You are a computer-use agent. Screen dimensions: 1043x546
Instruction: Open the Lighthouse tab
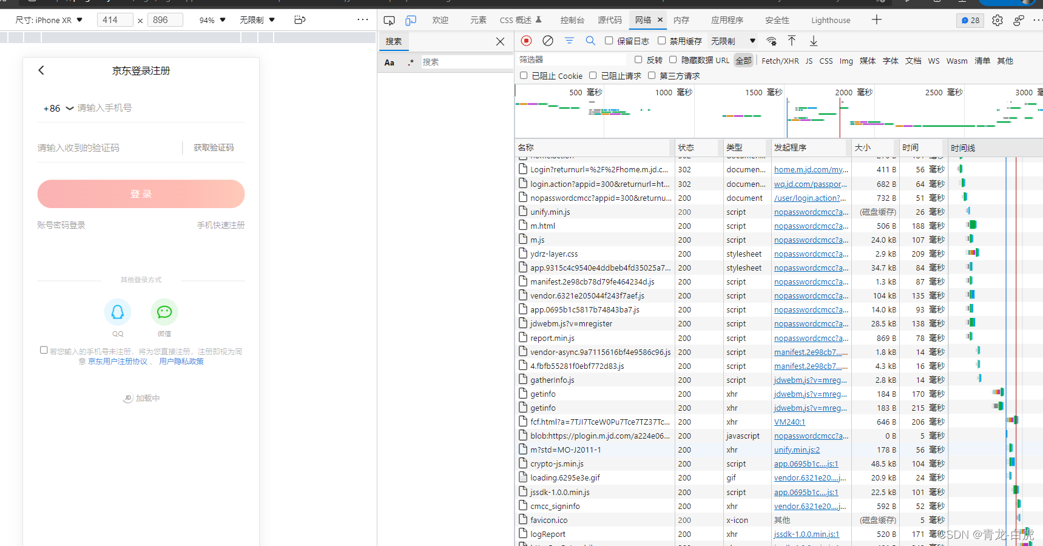click(x=831, y=20)
